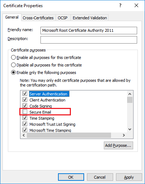The height and width of the screenshot is (184, 145).
Task: Uncheck Code Signing checkbox
Action: (x=25, y=106)
